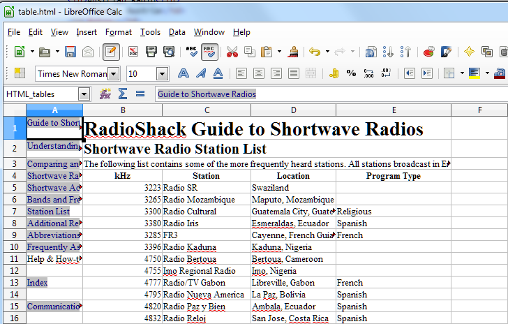508x324 pixels.
Task: Click the Copy icon
Action: pyautogui.click(x=250, y=52)
